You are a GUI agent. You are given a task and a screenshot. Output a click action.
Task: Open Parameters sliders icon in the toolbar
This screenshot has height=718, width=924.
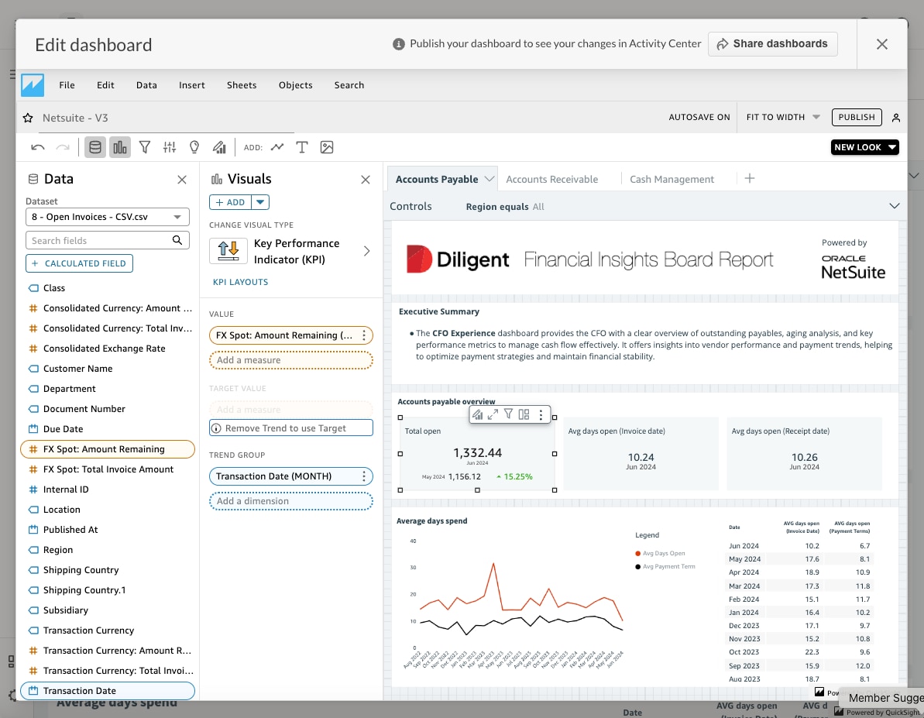[x=170, y=147]
